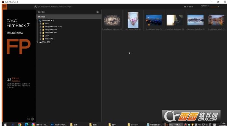This screenshot has width=227, height=126.
Task: Expand the Windows folder node
Action: pos(40,39)
